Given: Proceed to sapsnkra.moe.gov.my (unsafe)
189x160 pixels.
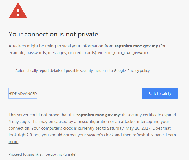Looking at the screenshot, I should tap(43, 154).
